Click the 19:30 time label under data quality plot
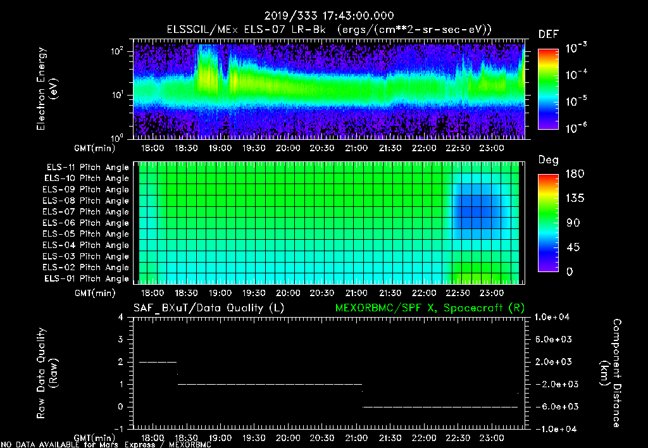Viewport: 648px width, 448px height. (x=254, y=438)
